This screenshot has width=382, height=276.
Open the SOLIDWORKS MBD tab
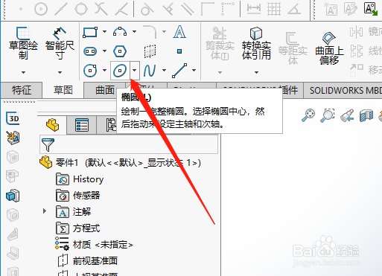tap(343, 90)
